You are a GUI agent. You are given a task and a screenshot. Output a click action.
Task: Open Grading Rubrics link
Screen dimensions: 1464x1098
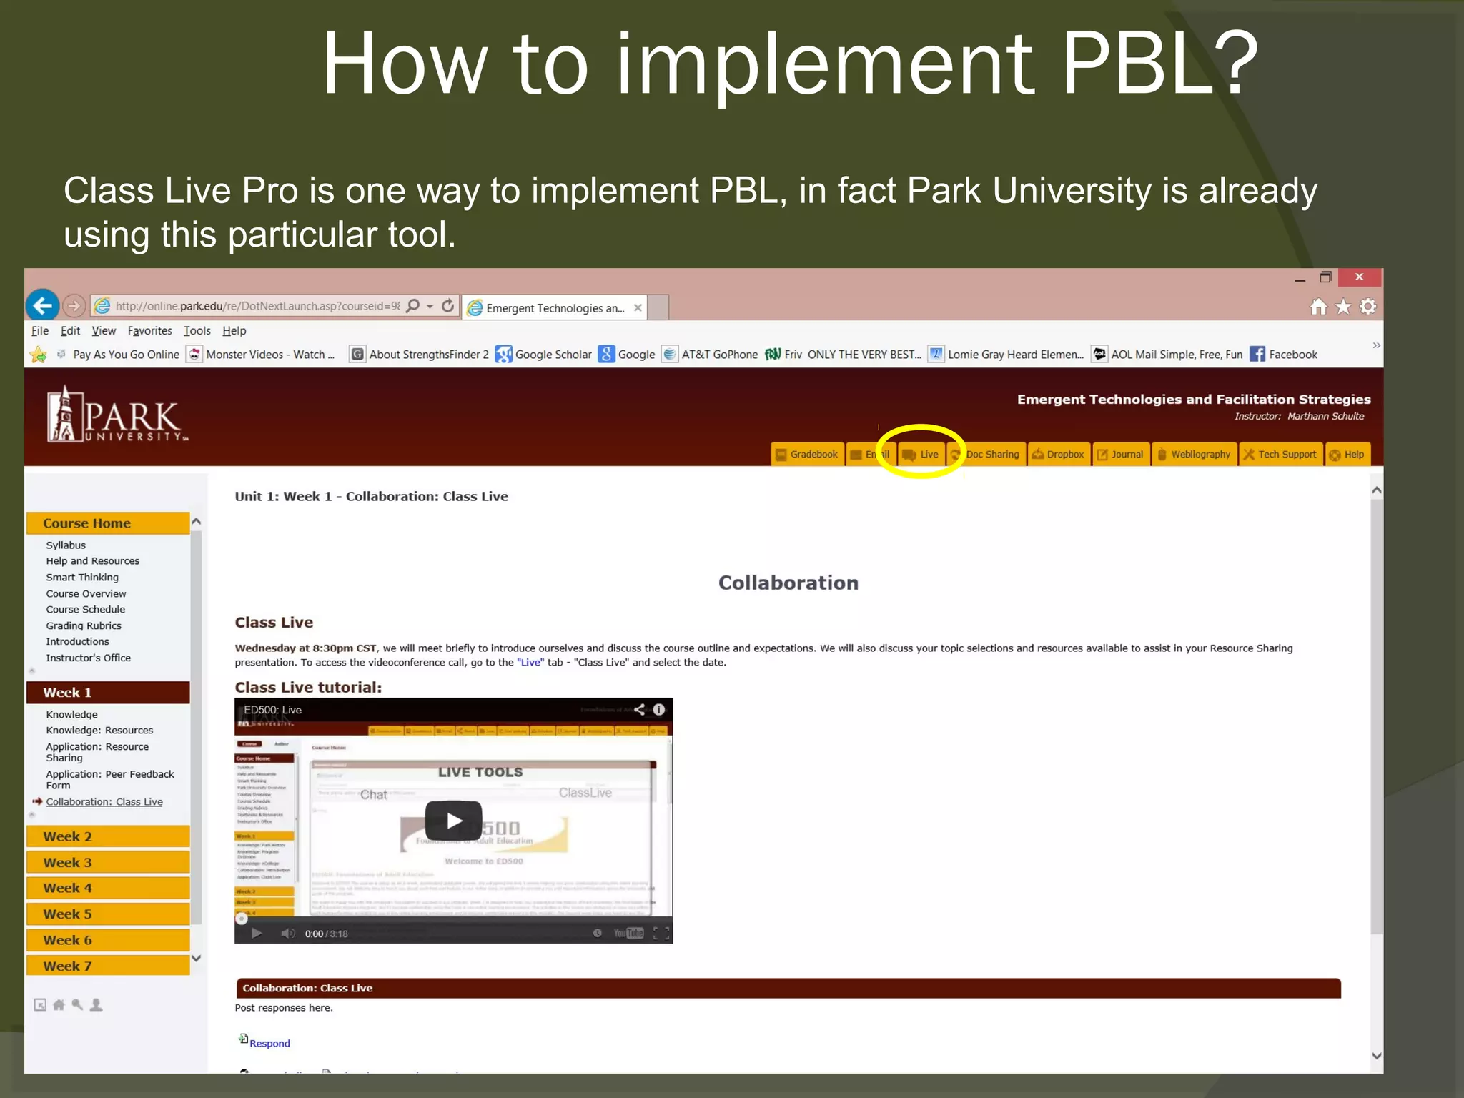click(84, 626)
